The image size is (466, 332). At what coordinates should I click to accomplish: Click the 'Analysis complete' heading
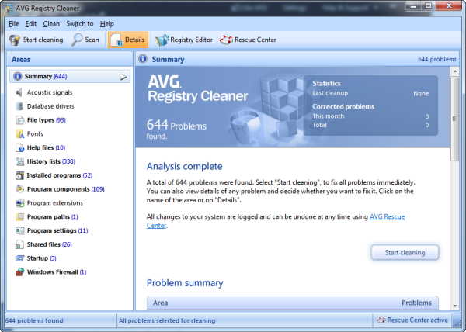point(184,167)
